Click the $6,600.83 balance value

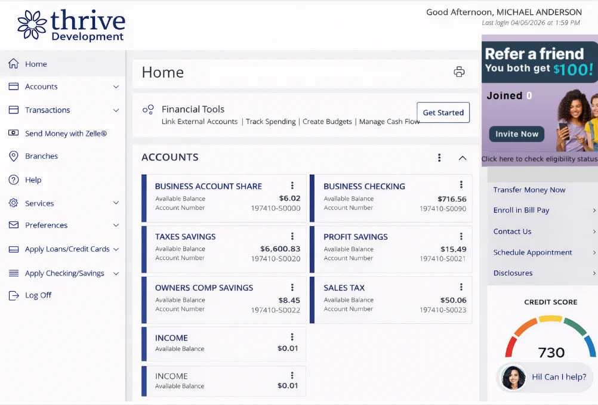point(280,249)
